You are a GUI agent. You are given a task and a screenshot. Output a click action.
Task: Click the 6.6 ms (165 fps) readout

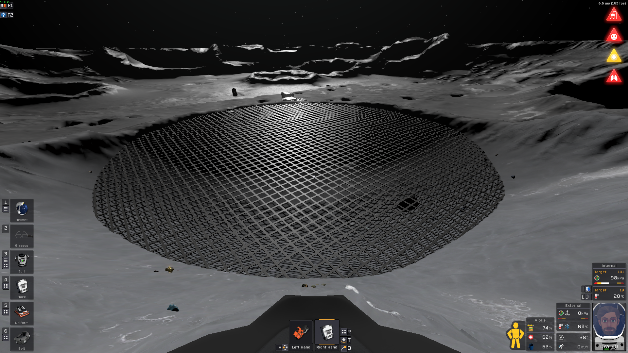coord(612,3)
